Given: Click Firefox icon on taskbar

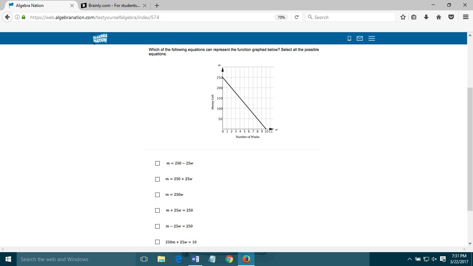Looking at the screenshot, I should (x=246, y=259).
